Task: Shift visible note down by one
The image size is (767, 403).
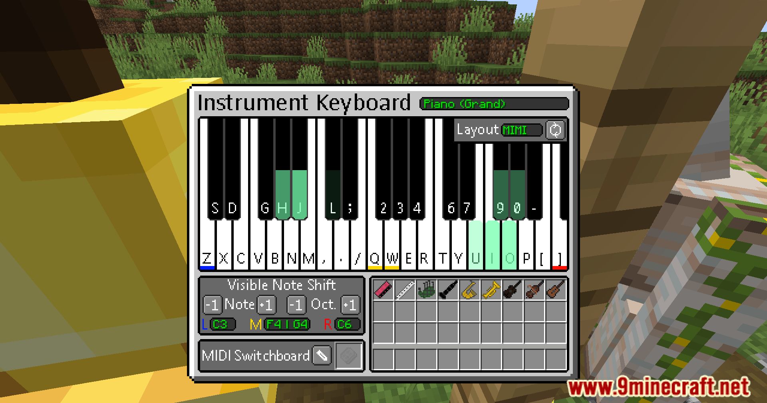Action: tap(212, 305)
